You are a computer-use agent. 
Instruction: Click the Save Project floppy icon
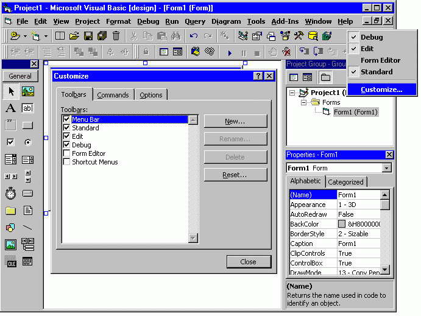click(x=88, y=36)
